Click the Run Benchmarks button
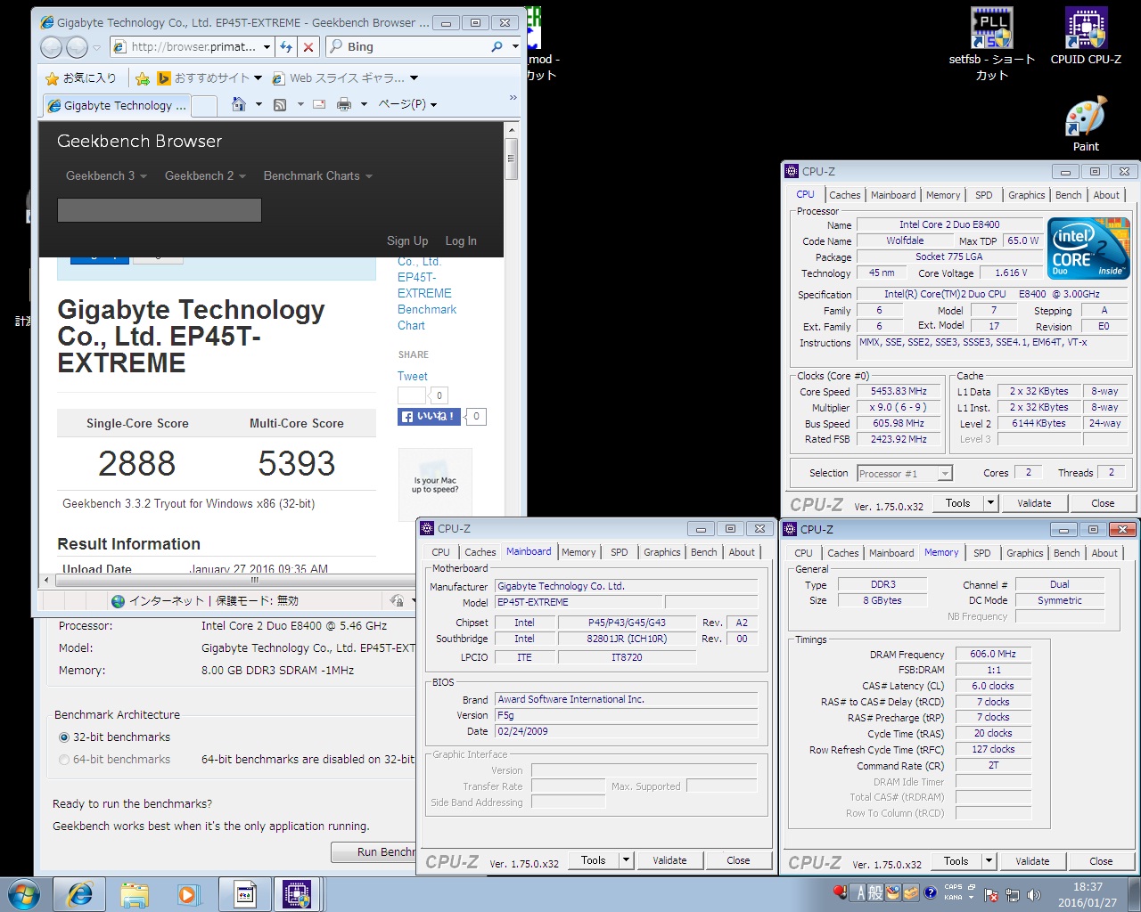Image resolution: width=1141 pixels, height=912 pixels. (373, 852)
